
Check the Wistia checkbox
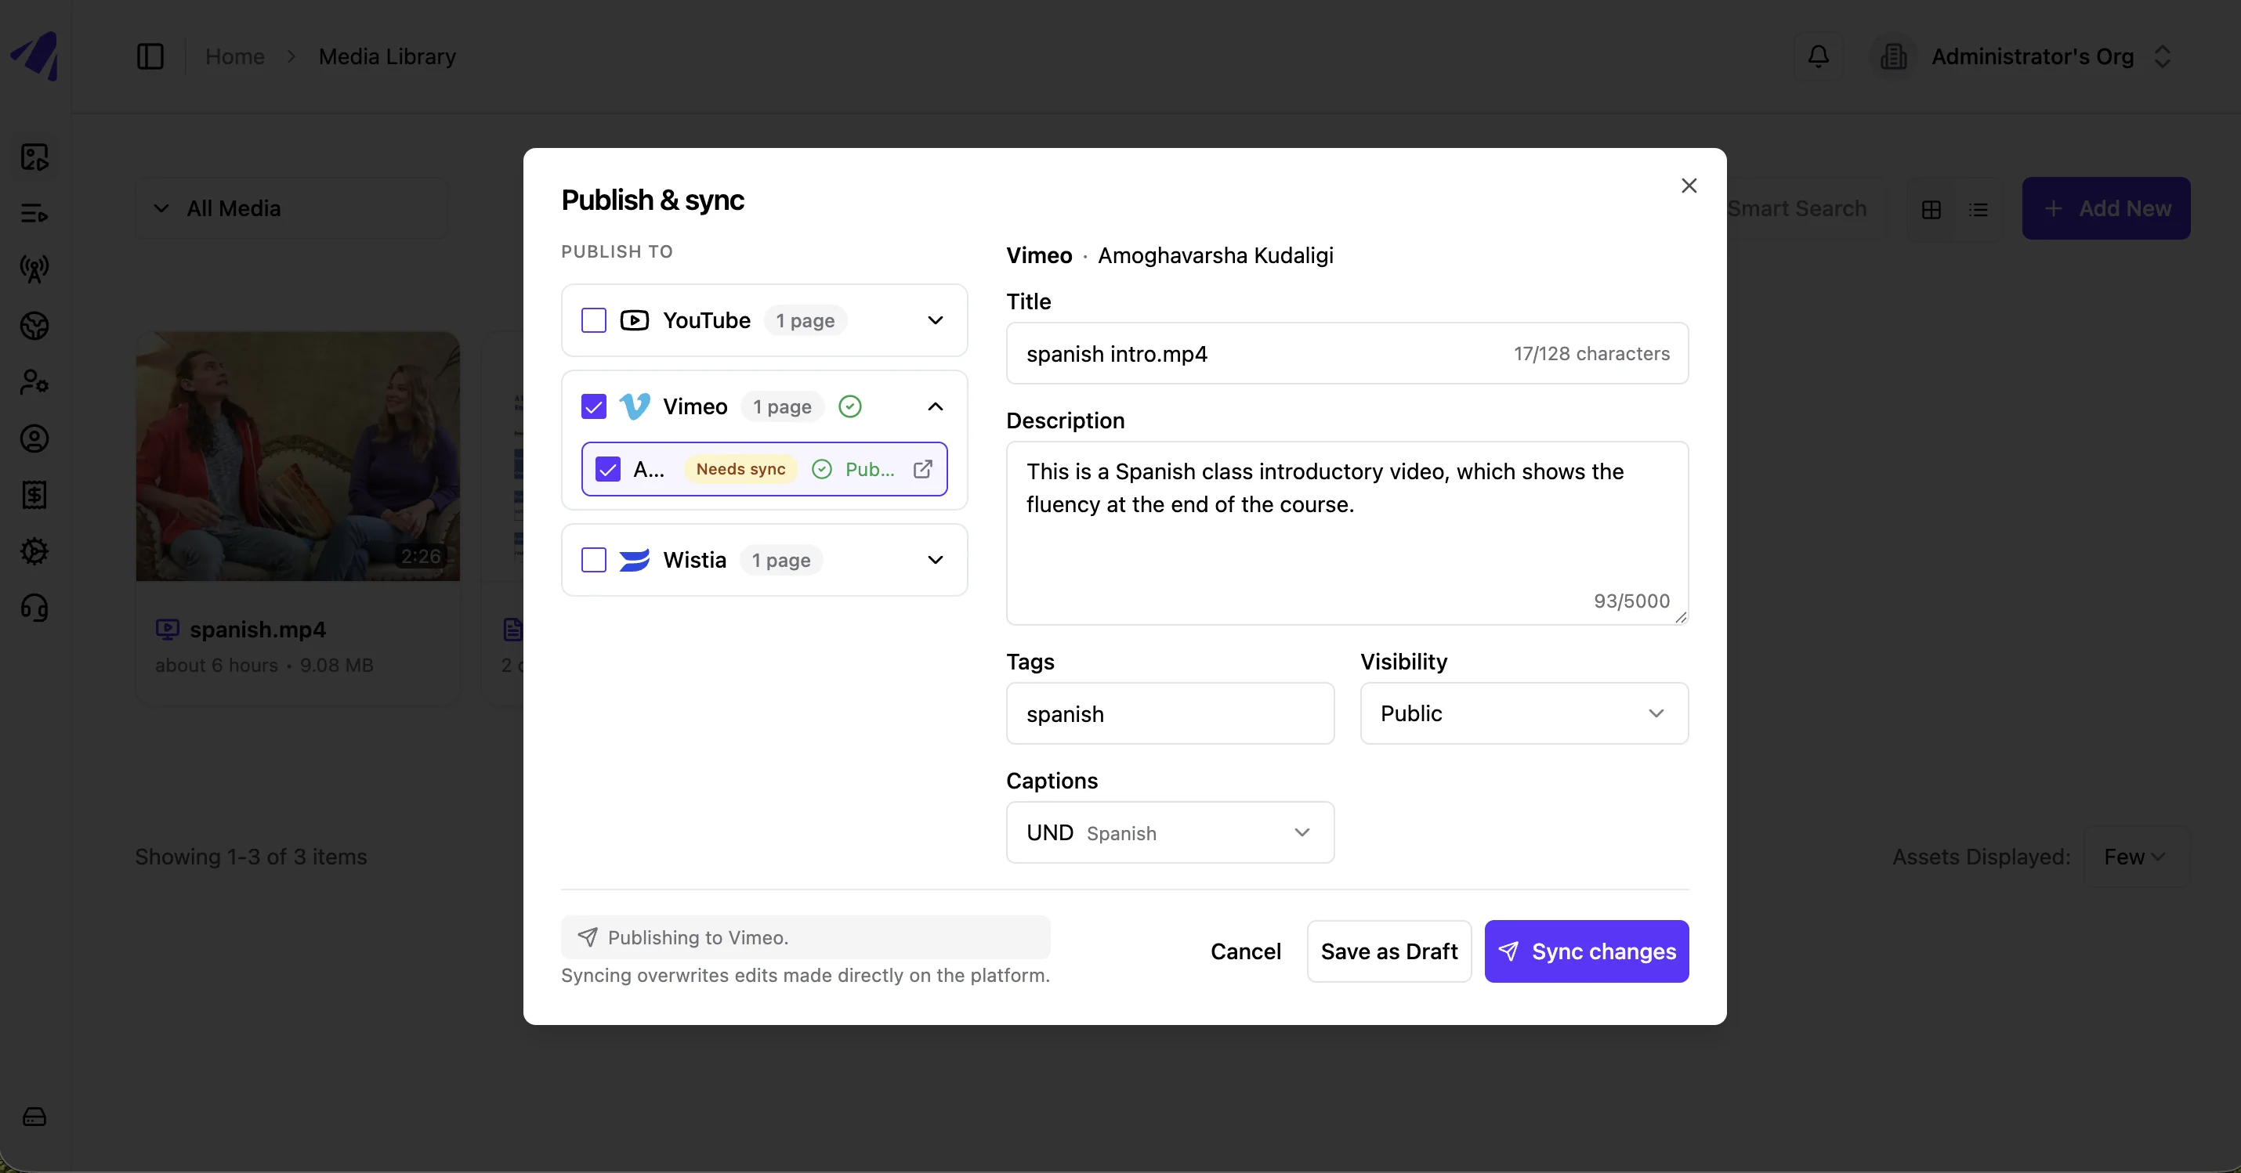coord(593,561)
